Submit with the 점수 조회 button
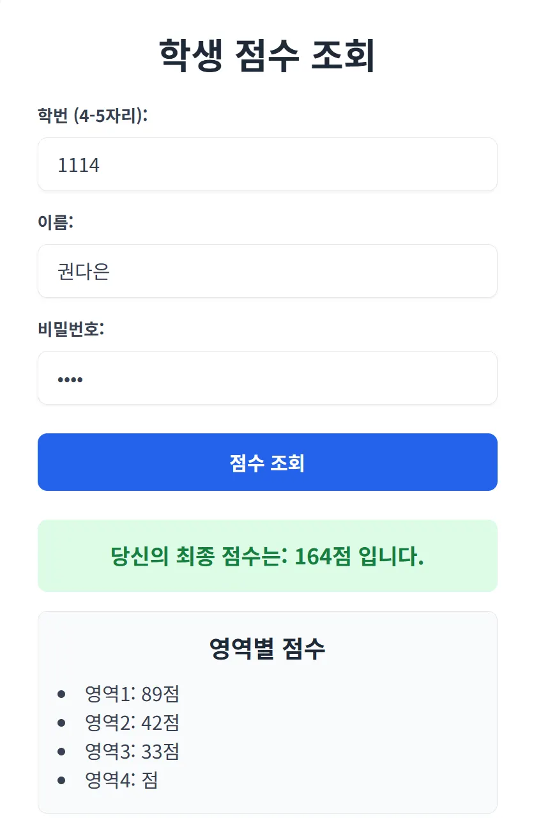The image size is (534, 820). [x=268, y=462]
